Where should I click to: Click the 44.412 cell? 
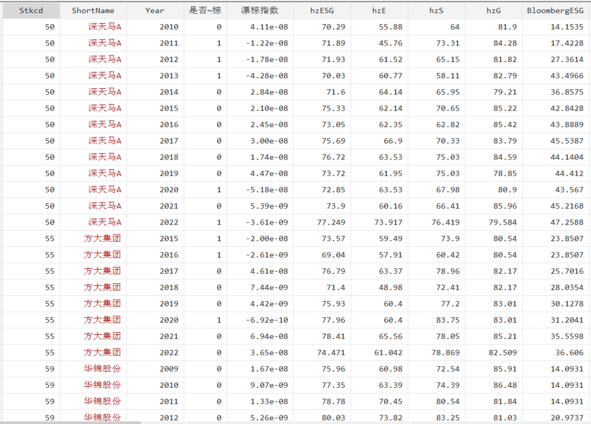pyautogui.click(x=555, y=173)
